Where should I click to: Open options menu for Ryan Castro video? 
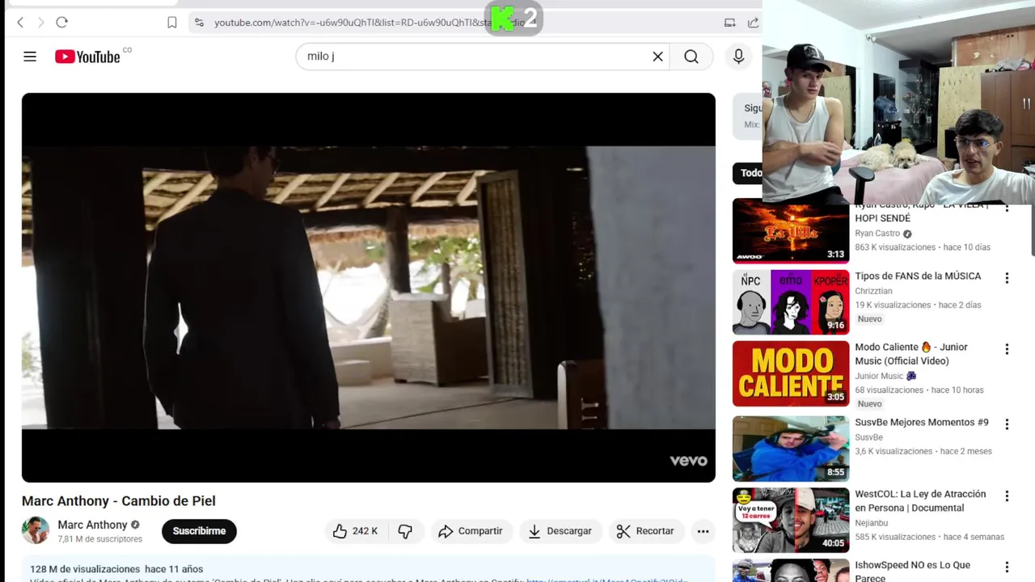(x=1007, y=208)
